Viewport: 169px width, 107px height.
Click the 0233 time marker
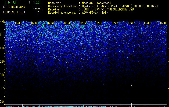point(51,23)
